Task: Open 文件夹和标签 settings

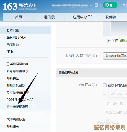Action: pyautogui.click(x=16, y=119)
